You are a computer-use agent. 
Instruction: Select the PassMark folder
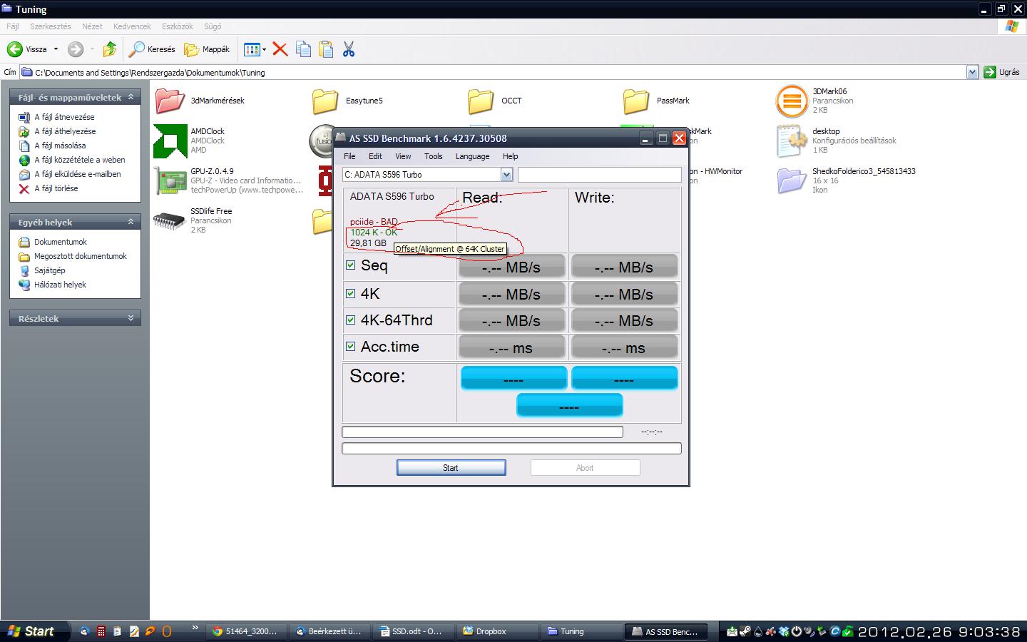tap(635, 101)
